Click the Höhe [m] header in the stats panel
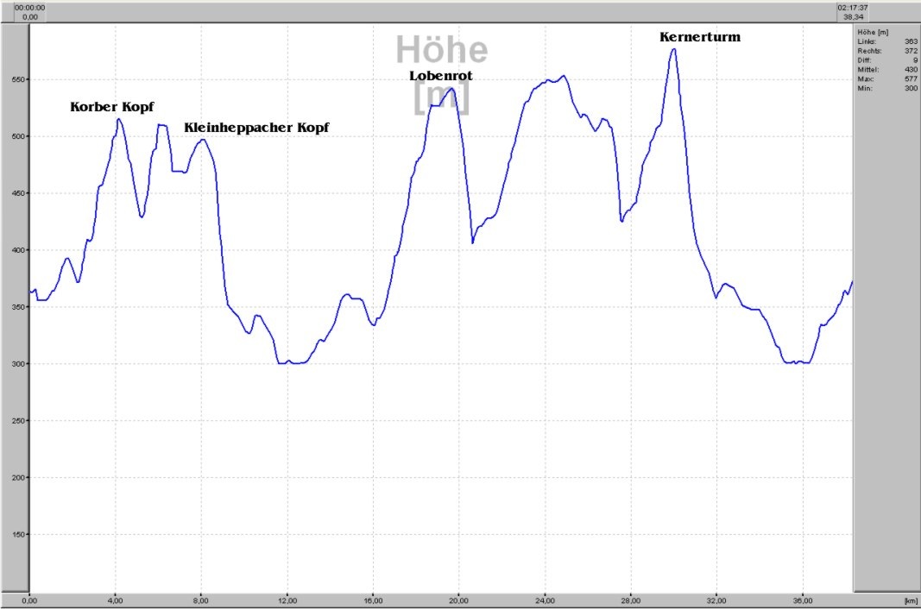921x609 pixels. click(x=873, y=32)
